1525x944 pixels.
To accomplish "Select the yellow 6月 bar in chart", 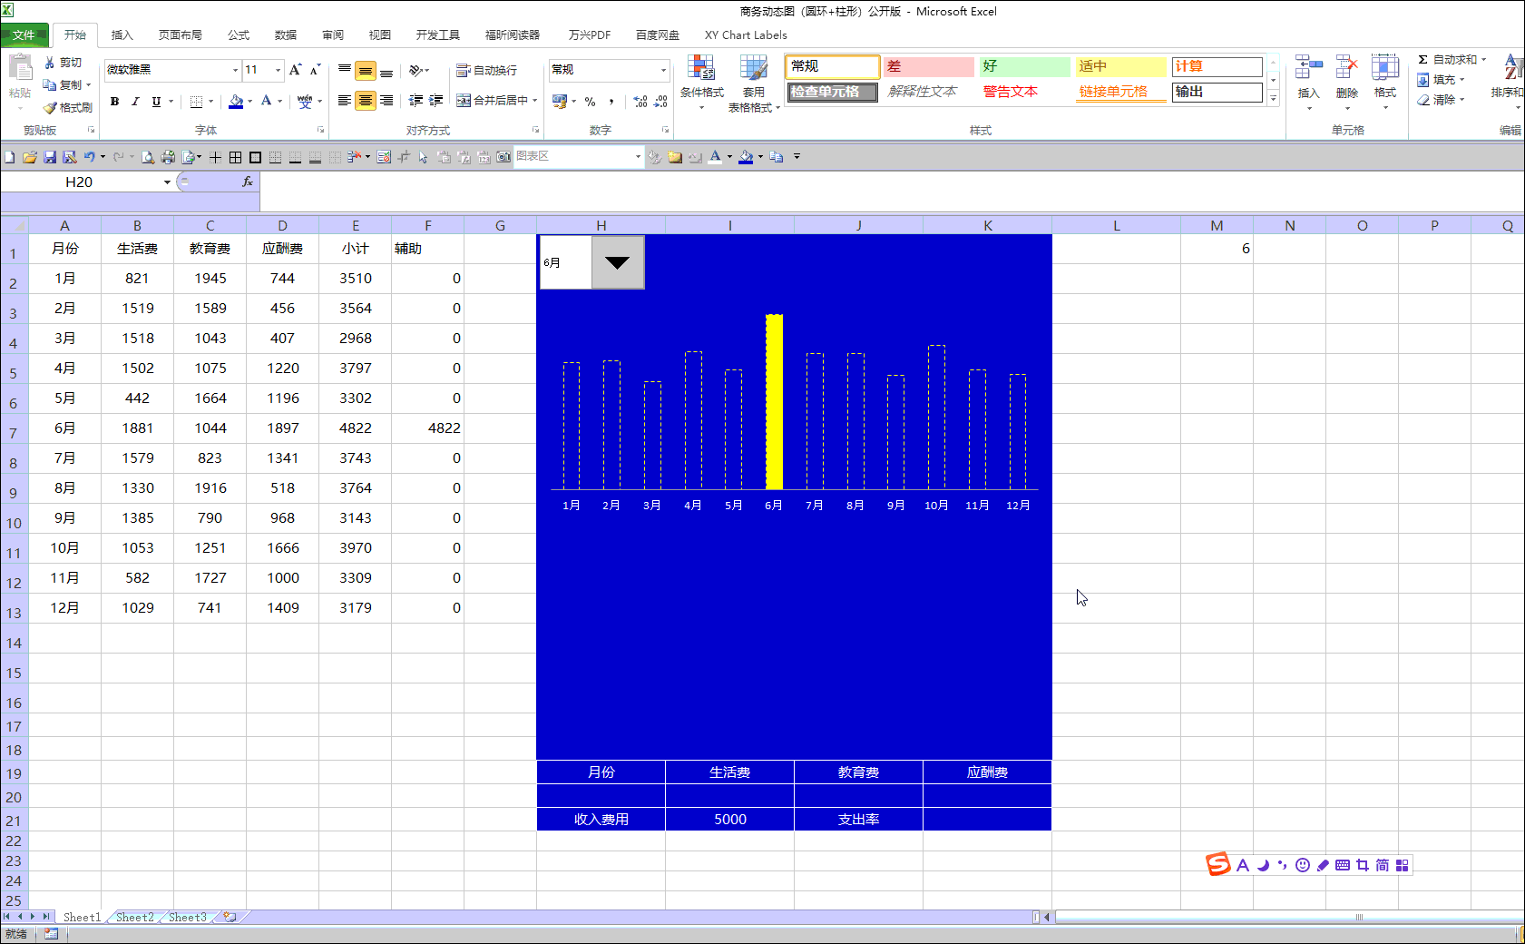I will 774,402.
